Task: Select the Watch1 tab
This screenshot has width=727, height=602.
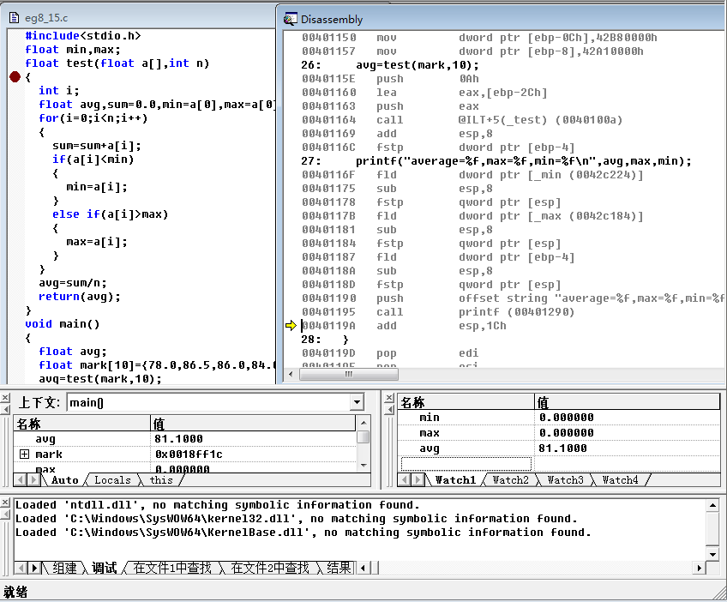Action: click(455, 480)
